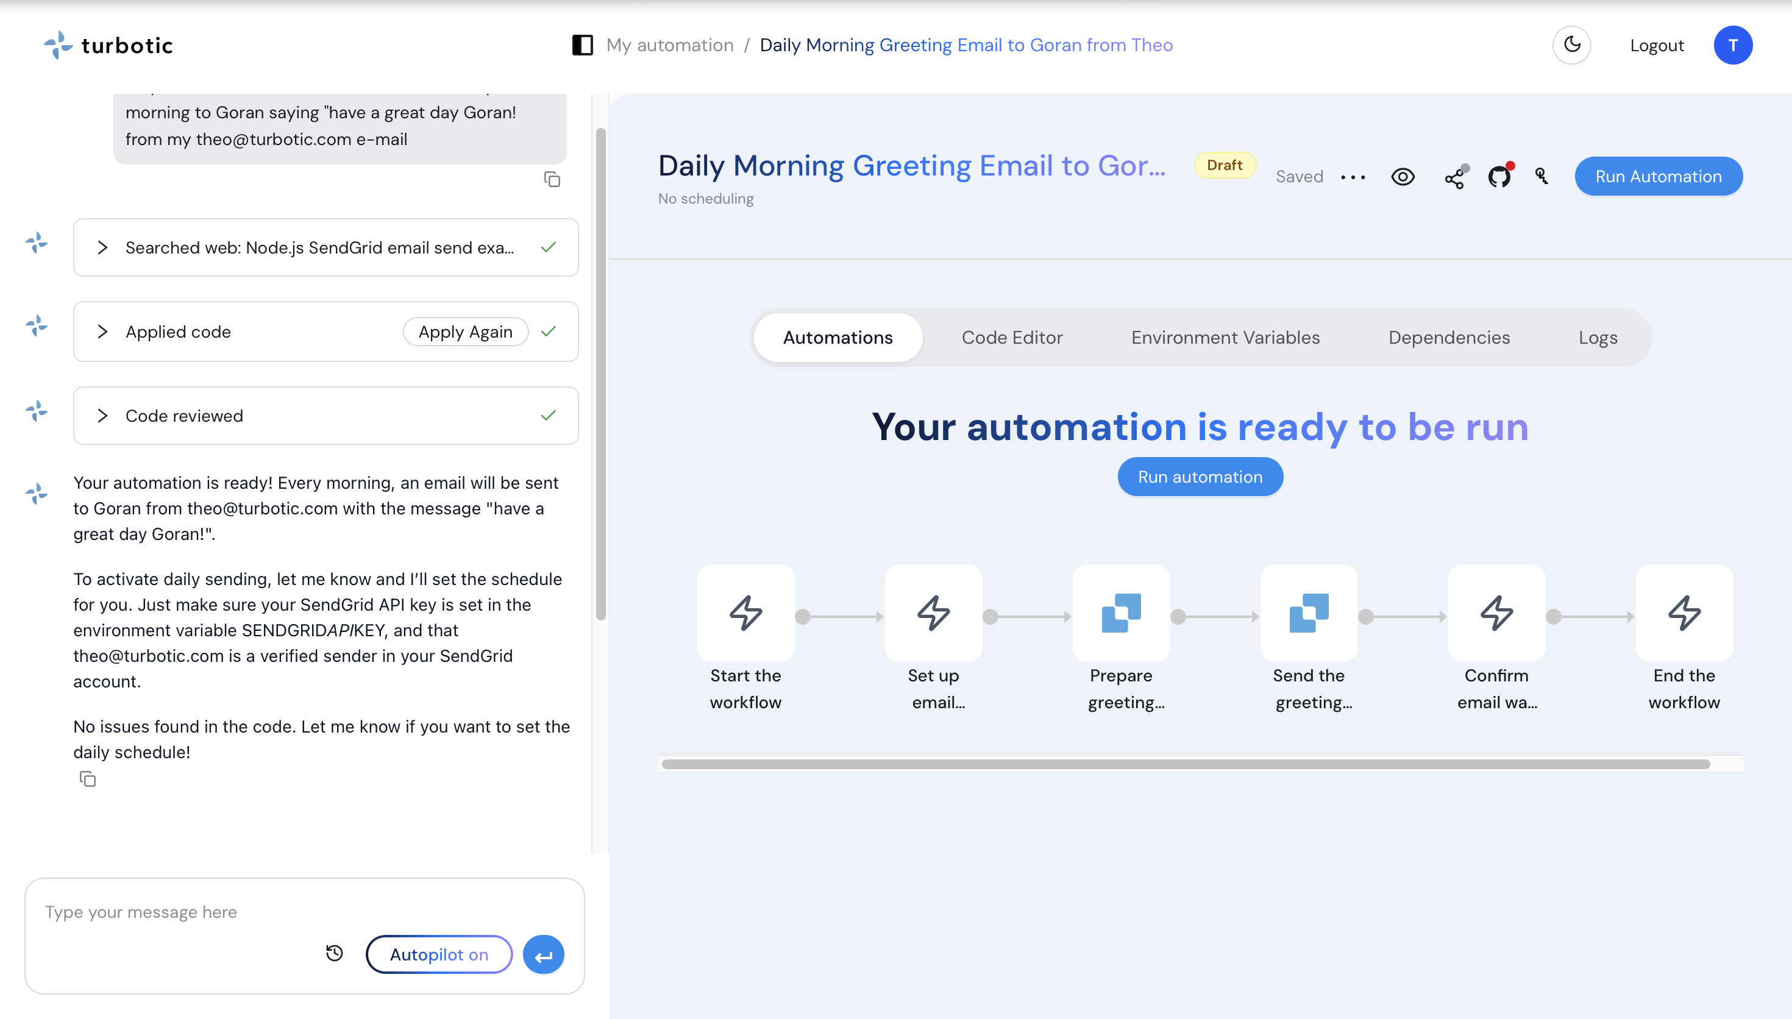Expand the 'Code reviewed' section

[x=104, y=415]
